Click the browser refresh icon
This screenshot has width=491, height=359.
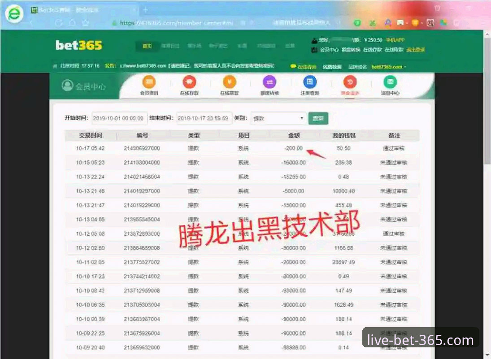pyautogui.click(x=58, y=23)
